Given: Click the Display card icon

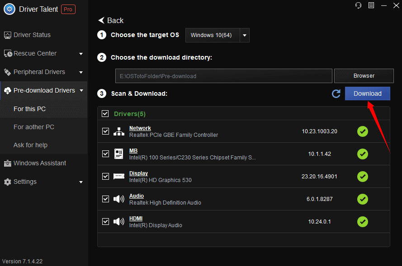Looking at the screenshot, I should coord(119,177).
